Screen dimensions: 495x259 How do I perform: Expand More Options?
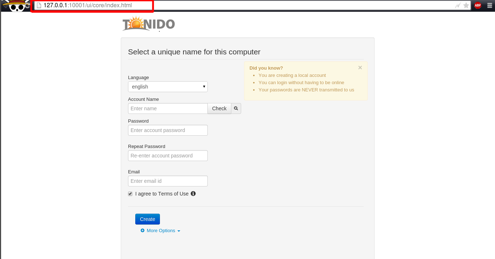tap(160, 230)
